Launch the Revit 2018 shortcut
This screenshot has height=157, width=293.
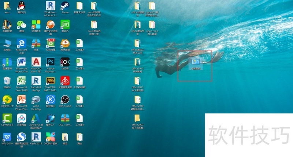tap(36, 137)
